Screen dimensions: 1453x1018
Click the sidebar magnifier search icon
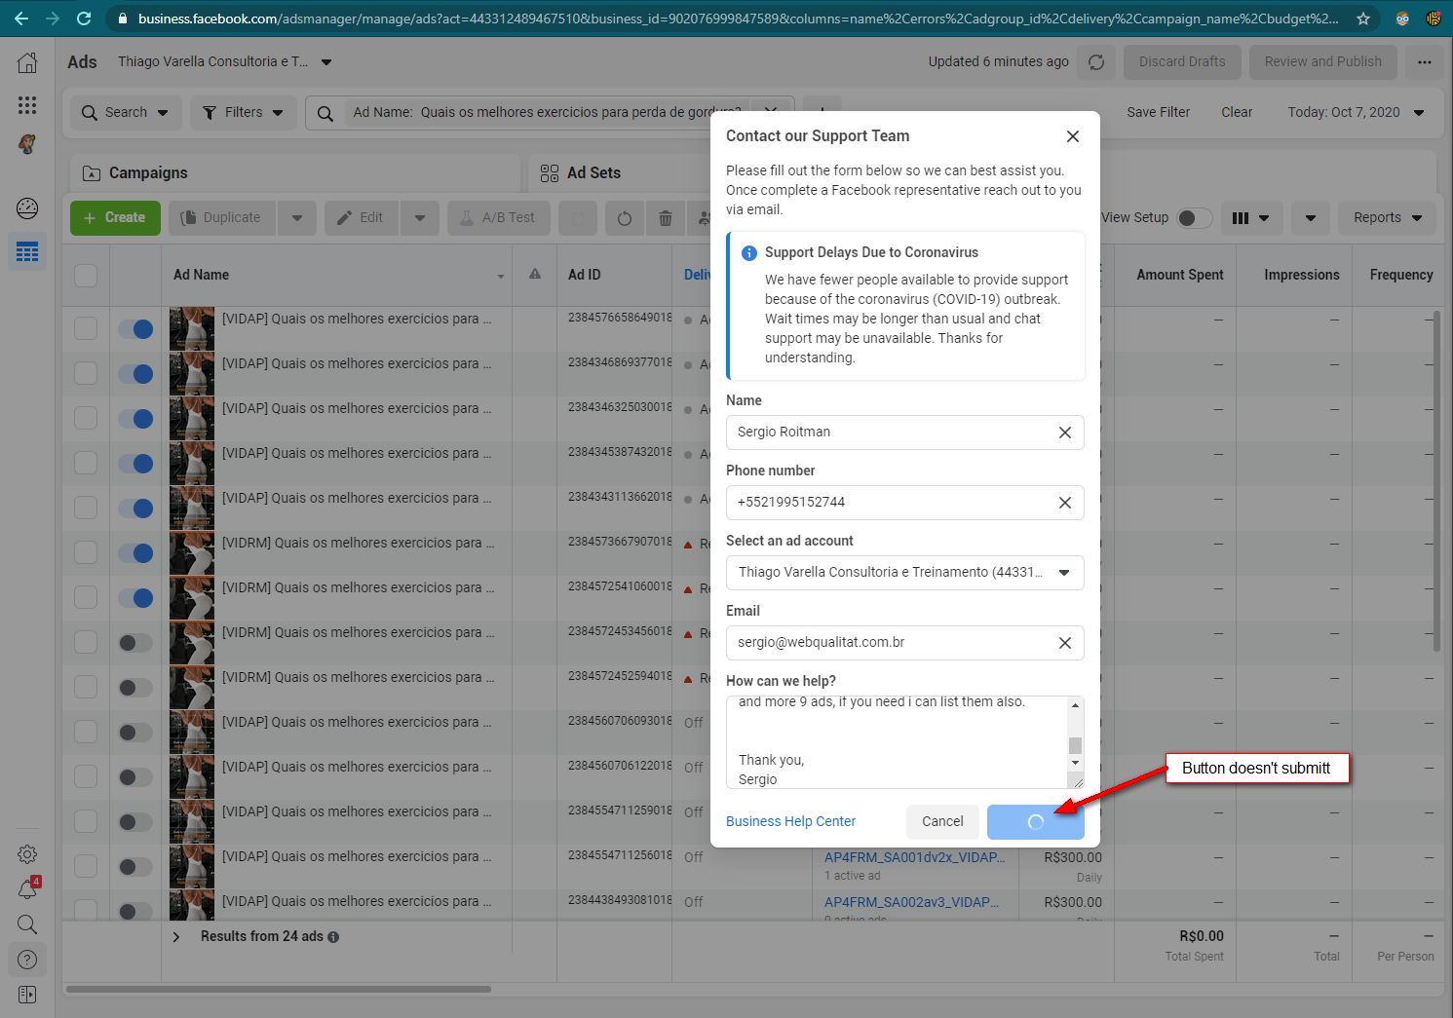pos(27,924)
